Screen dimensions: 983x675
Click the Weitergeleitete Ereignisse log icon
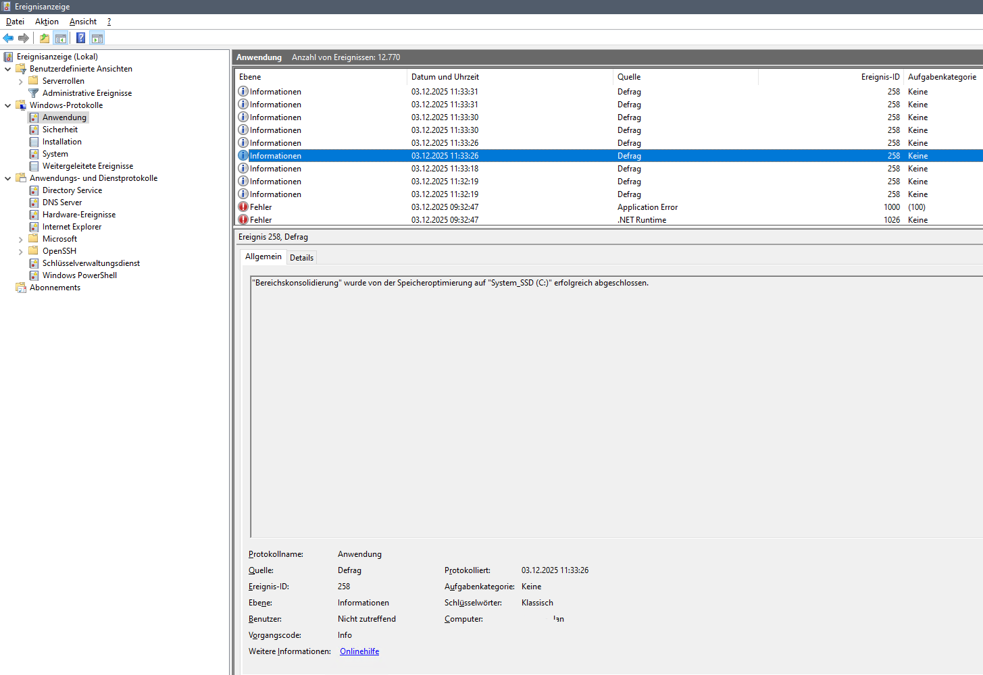(x=34, y=166)
